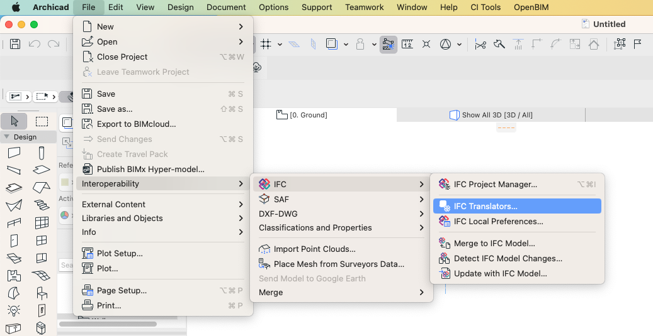Collapse the Design toolbox section
This screenshot has height=336, width=653.
[x=7, y=137]
